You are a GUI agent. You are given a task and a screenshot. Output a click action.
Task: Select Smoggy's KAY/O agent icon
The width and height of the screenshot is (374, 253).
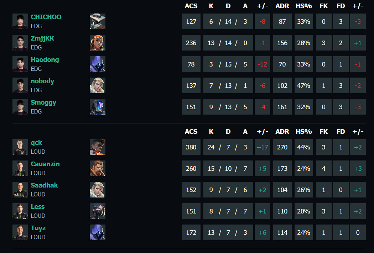tap(97, 107)
